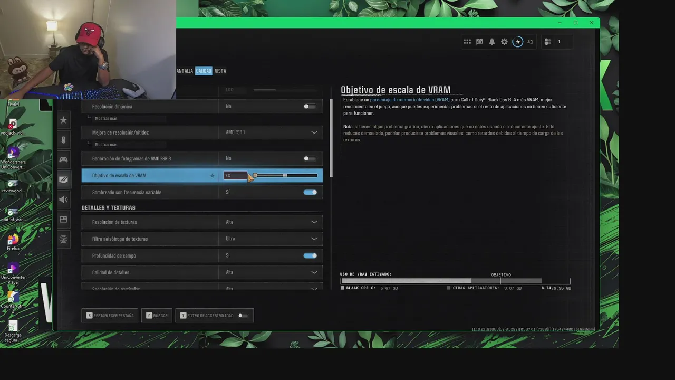Switch to the Pantalla tab
The width and height of the screenshot is (675, 380).
point(185,71)
